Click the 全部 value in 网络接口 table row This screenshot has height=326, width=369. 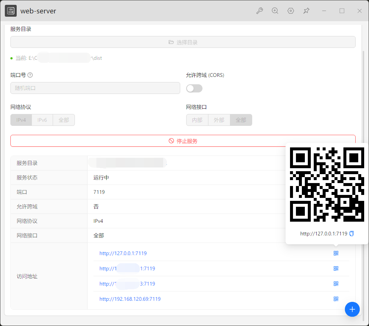pyautogui.click(x=99, y=235)
